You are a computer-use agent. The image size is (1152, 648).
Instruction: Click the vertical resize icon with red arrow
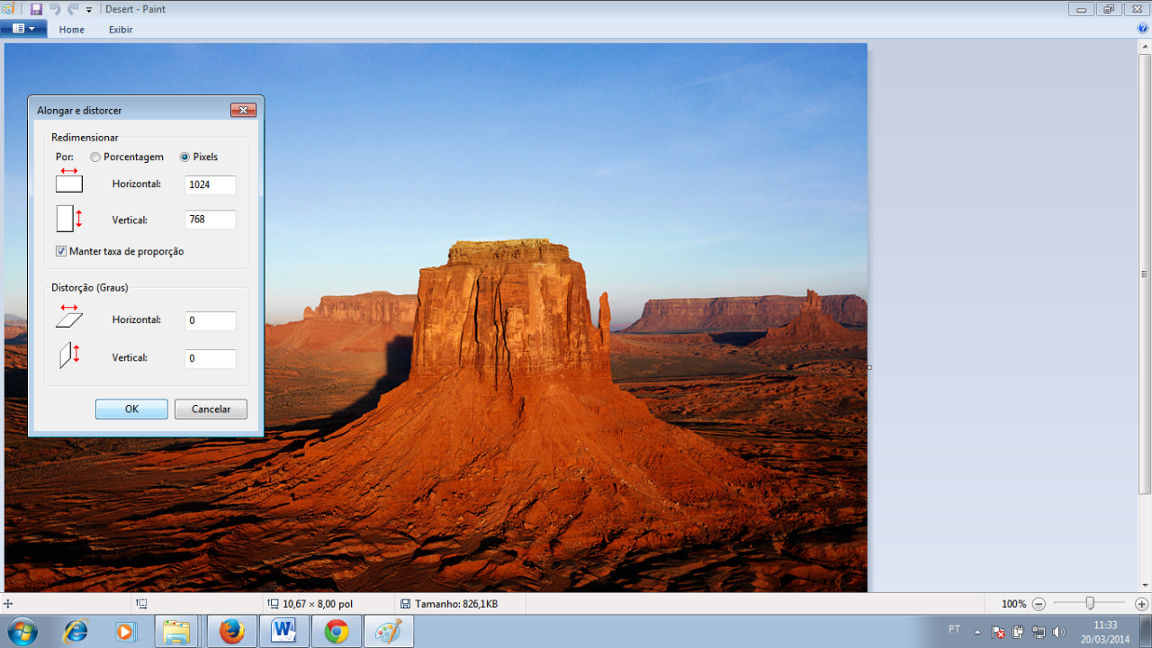pos(69,218)
